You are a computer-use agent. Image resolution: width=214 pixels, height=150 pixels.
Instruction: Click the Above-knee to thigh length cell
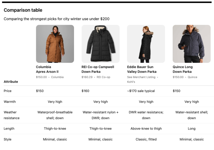[x=146, y=129]
